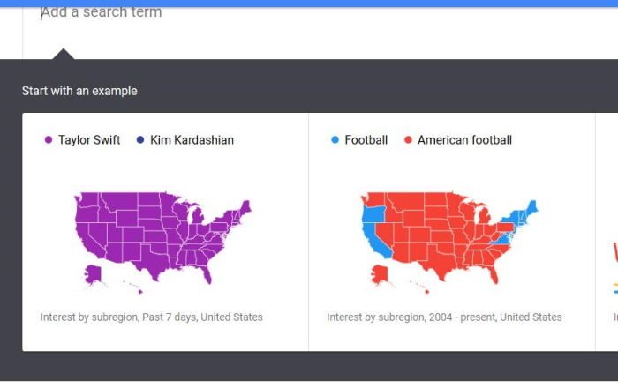Click the dark blue Kim Kardashian dot
Screen dimensions: 618x388
click(x=140, y=140)
